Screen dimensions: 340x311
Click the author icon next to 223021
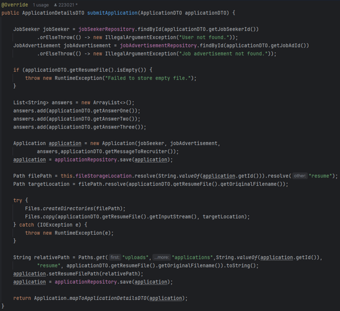click(x=56, y=5)
